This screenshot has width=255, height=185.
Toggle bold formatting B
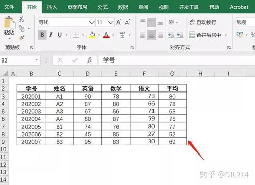(x=42, y=35)
